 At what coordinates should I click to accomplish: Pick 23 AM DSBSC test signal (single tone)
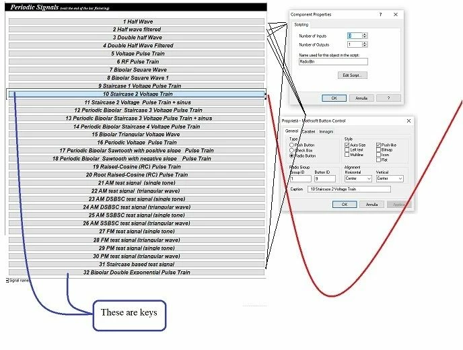[137, 199]
